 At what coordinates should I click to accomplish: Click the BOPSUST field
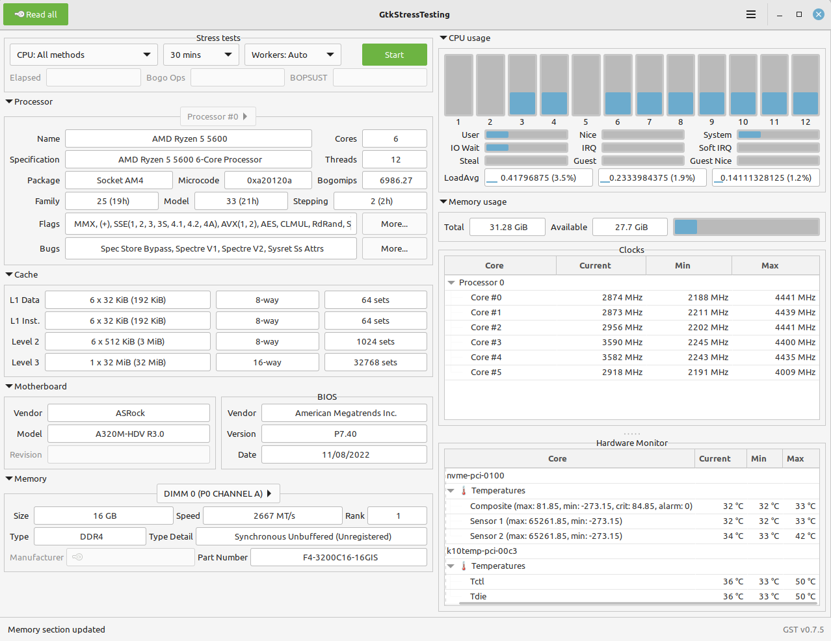[380, 77]
